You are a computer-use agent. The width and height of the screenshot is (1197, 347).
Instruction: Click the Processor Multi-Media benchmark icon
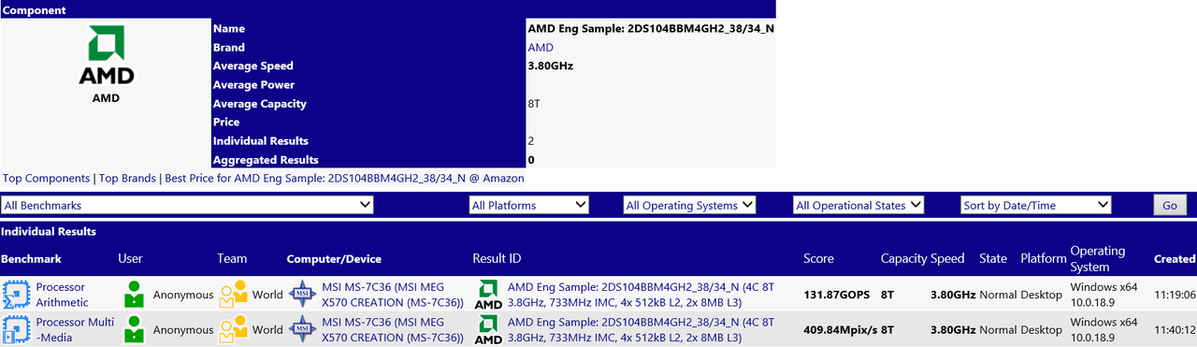(x=14, y=329)
